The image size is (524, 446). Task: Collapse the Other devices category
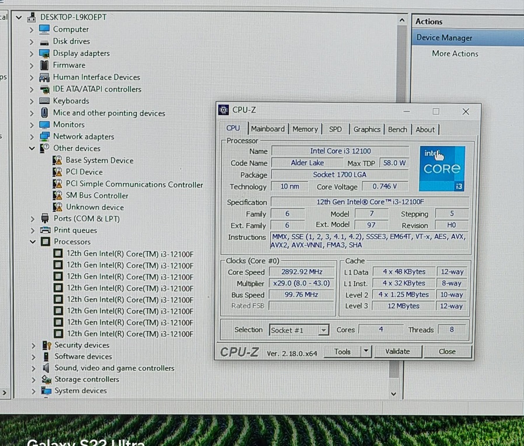point(32,148)
